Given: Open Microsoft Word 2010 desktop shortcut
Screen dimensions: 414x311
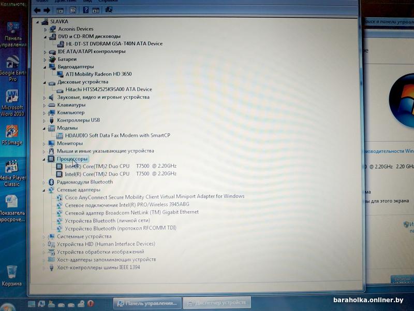Looking at the screenshot, I should [x=12, y=103].
